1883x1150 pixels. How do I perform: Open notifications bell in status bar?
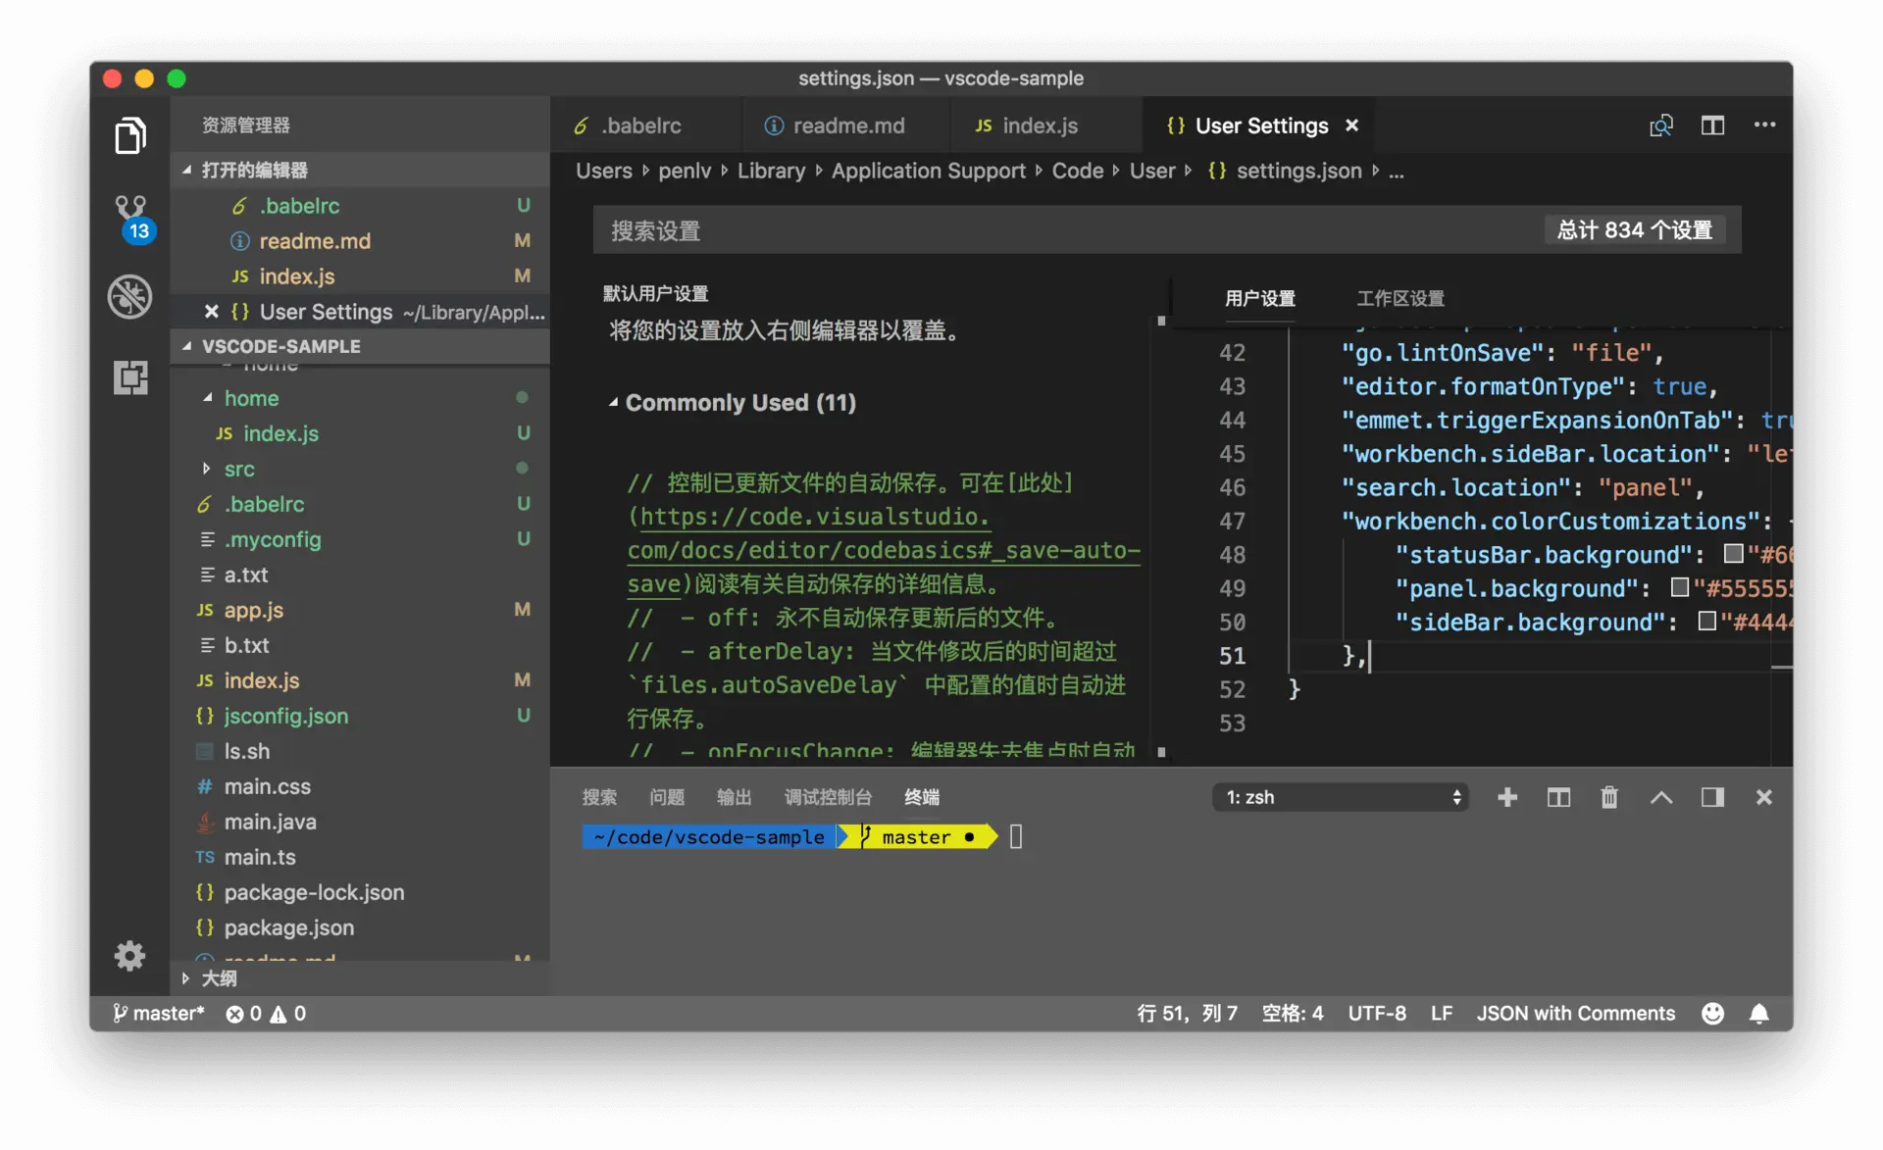(1759, 1014)
